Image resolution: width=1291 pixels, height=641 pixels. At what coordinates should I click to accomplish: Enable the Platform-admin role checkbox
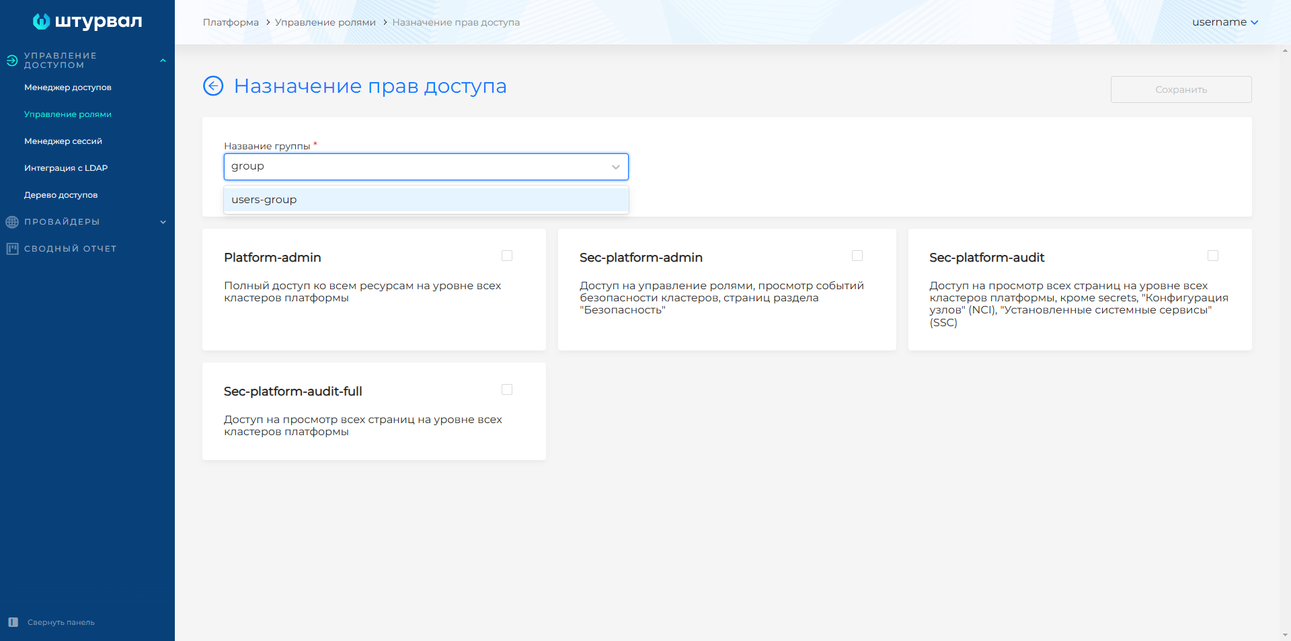(x=507, y=256)
